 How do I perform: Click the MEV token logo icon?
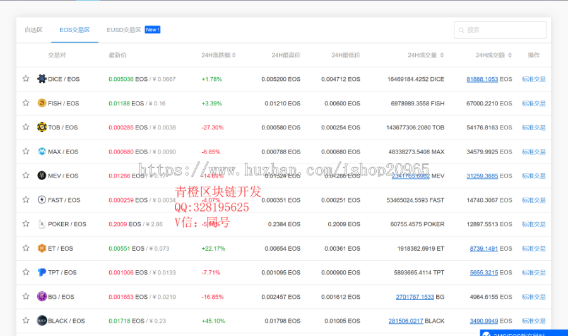tap(42, 176)
